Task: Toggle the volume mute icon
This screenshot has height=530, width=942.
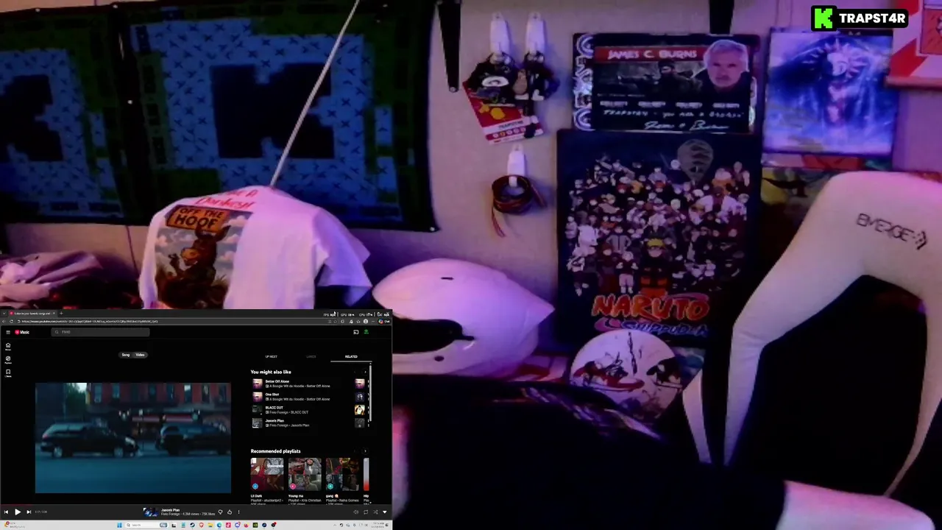Action: pos(355,512)
